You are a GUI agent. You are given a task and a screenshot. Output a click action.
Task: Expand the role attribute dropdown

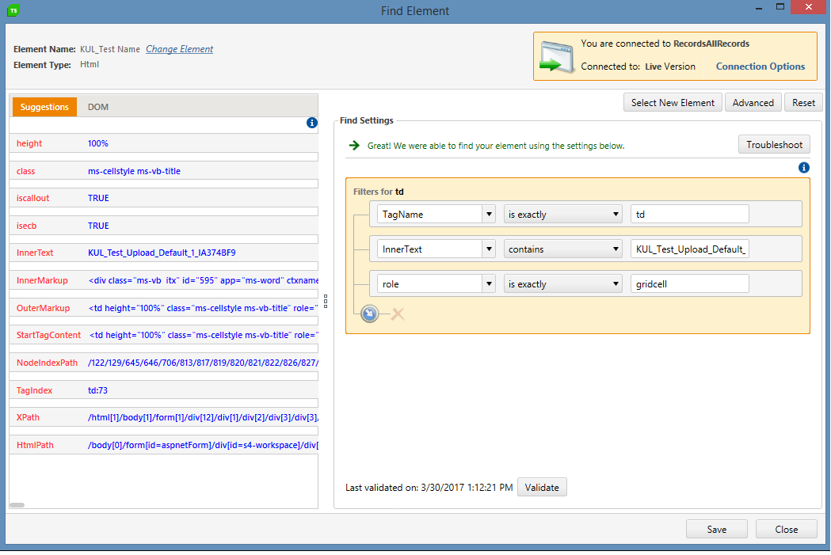click(x=489, y=284)
